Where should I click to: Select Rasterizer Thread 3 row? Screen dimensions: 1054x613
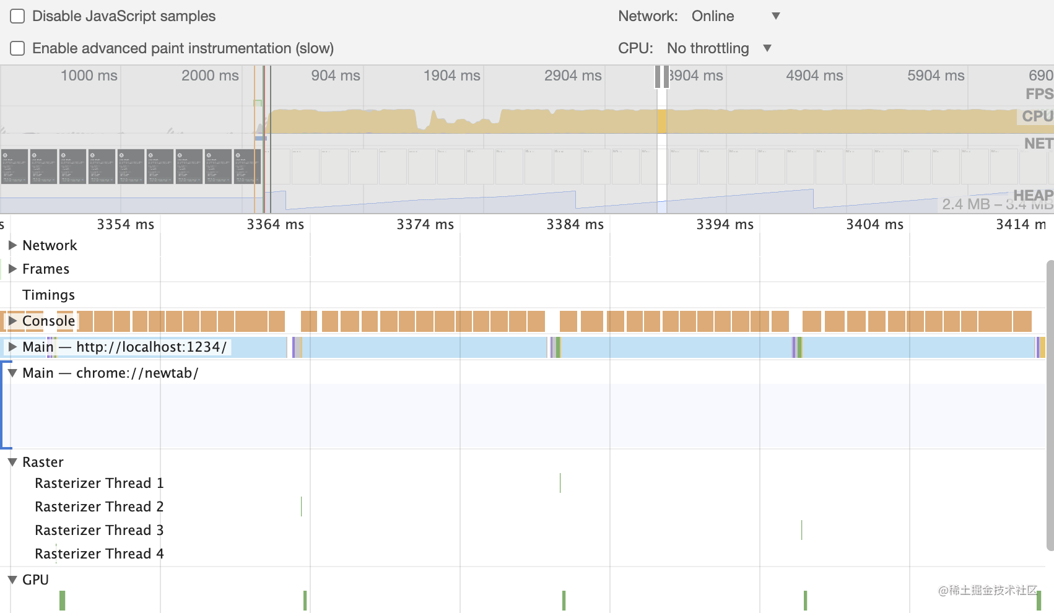(x=99, y=530)
